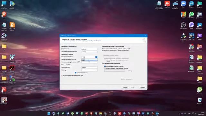Open the HP LJ scanner desktop shortcut
This screenshot has width=206, height=116.
coord(175,5)
